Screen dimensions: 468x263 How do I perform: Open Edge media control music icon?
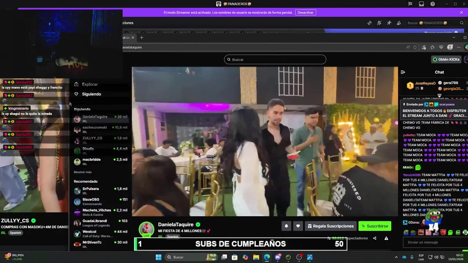click(424, 47)
